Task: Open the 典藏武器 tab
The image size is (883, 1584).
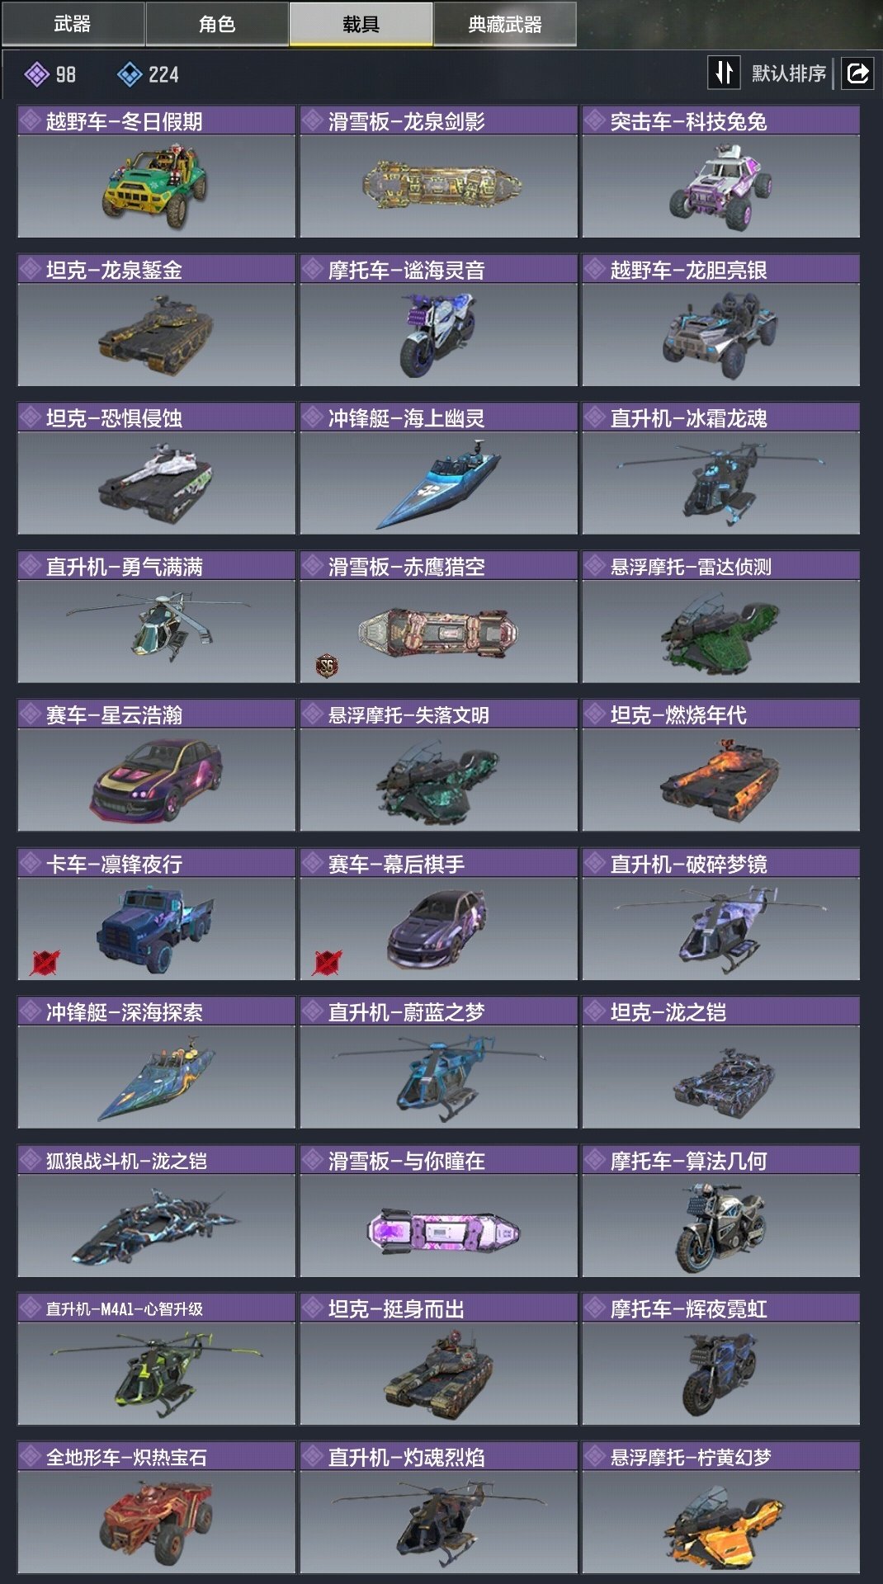Action: pos(505,24)
